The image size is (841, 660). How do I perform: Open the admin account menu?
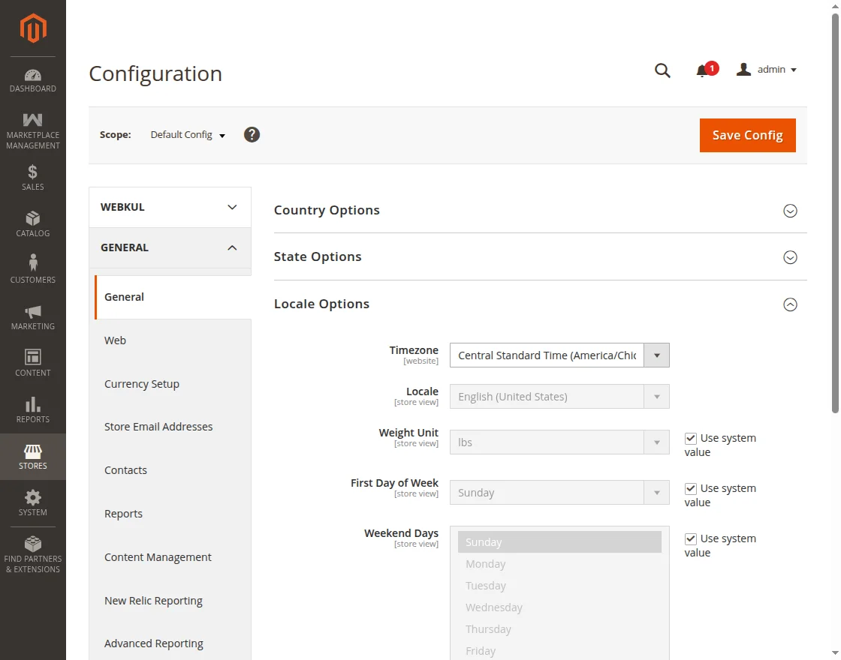767,70
